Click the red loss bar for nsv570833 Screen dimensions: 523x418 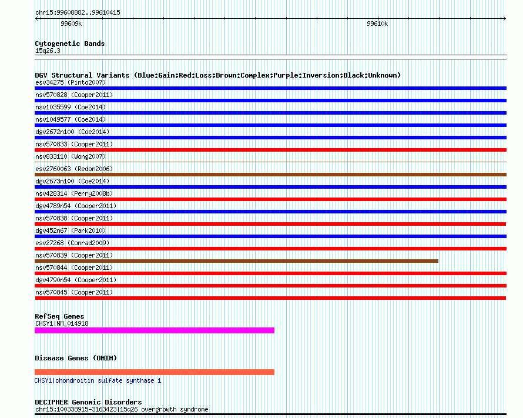pos(270,150)
